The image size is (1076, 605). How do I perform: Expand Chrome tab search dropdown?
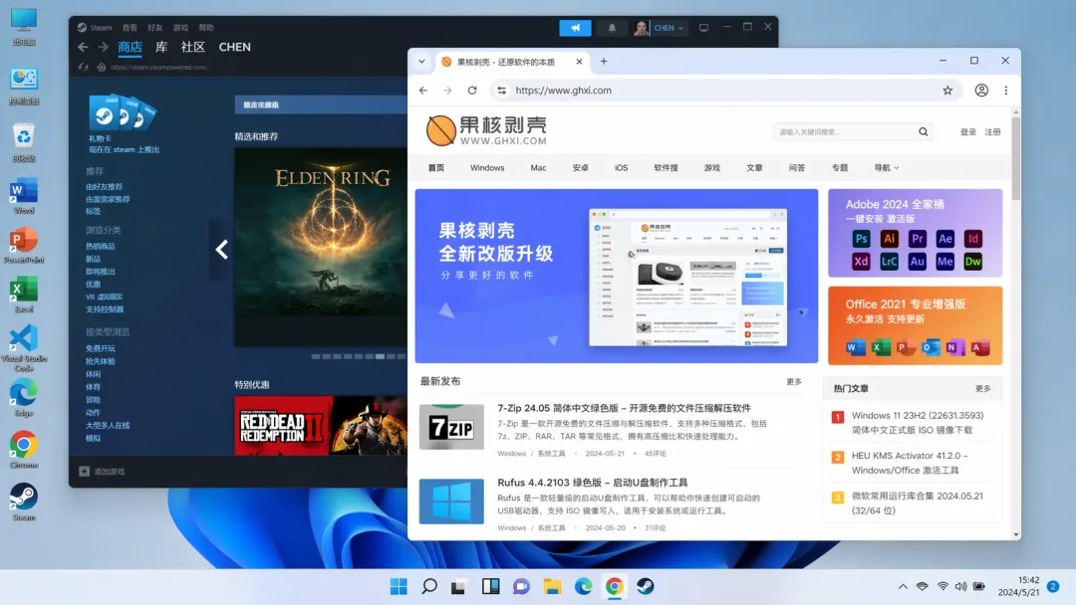click(x=422, y=61)
